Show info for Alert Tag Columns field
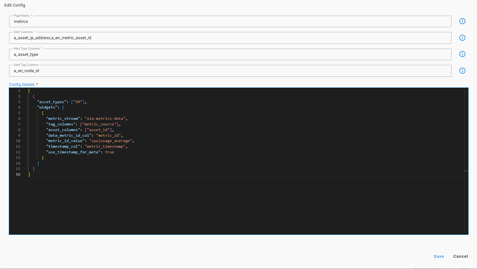Image resolution: width=477 pixels, height=269 pixels. pyautogui.click(x=462, y=71)
